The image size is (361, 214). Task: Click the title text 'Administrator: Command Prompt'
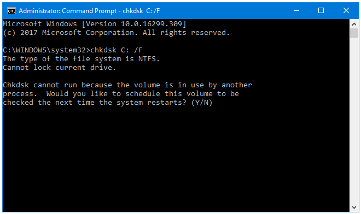(x=68, y=11)
